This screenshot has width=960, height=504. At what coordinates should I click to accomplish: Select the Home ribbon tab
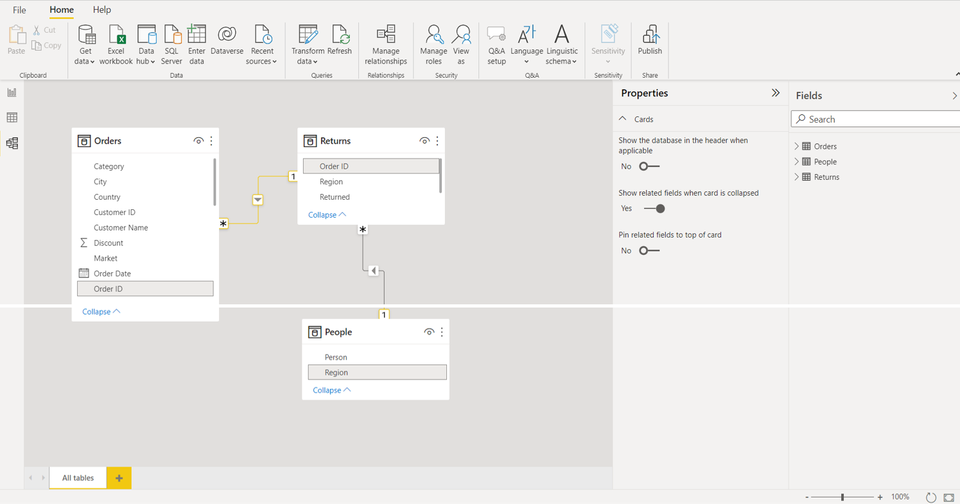point(62,10)
